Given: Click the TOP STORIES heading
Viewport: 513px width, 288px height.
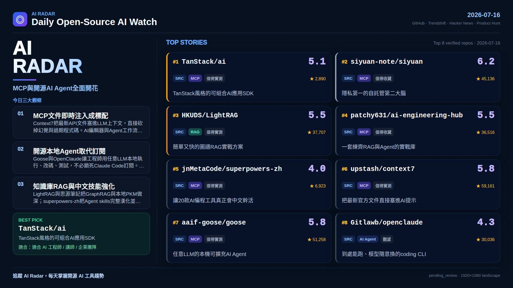Looking at the screenshot, I should 186,42.
